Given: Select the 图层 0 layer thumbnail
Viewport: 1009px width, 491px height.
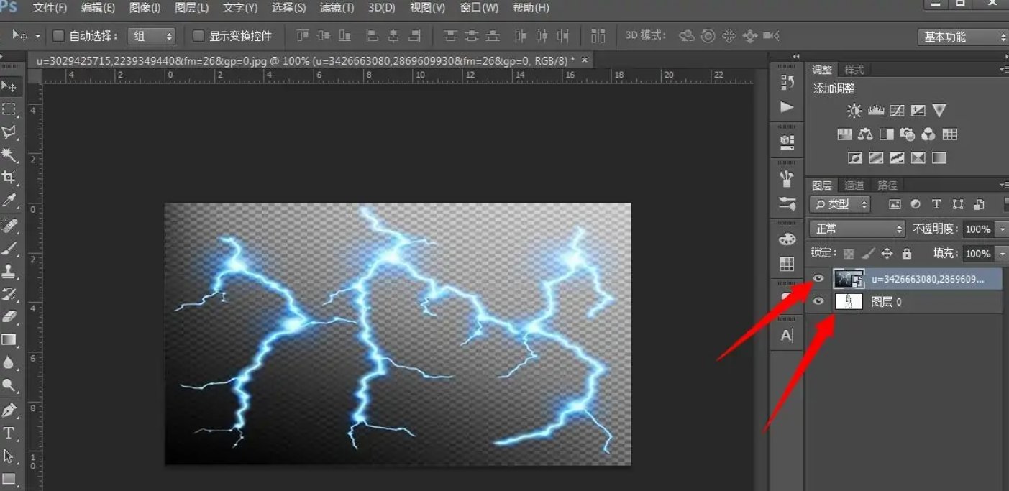Looking at the screenshot, I should [849, 302].
